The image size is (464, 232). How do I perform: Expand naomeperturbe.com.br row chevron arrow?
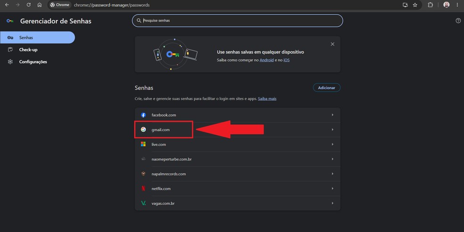pyautogui.click(x=332, y=159)
